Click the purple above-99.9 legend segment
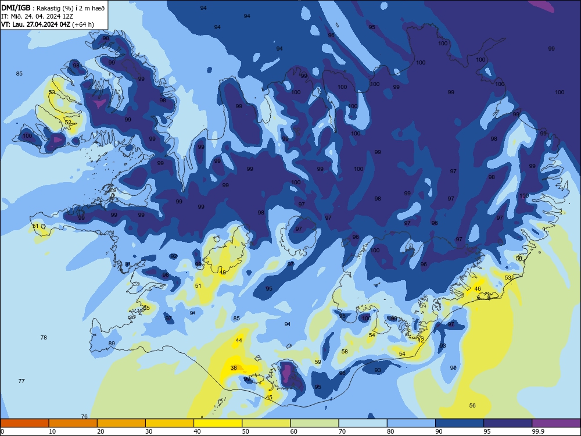Screen dimensions: 581x436 556,423
